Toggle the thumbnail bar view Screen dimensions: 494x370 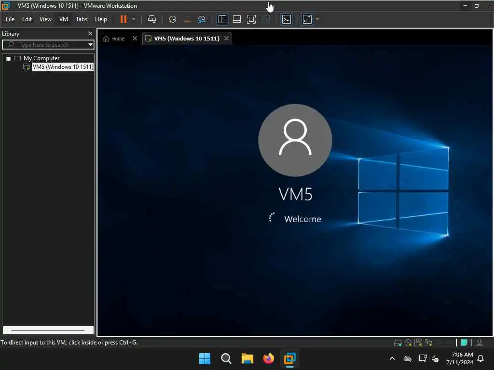236,19
